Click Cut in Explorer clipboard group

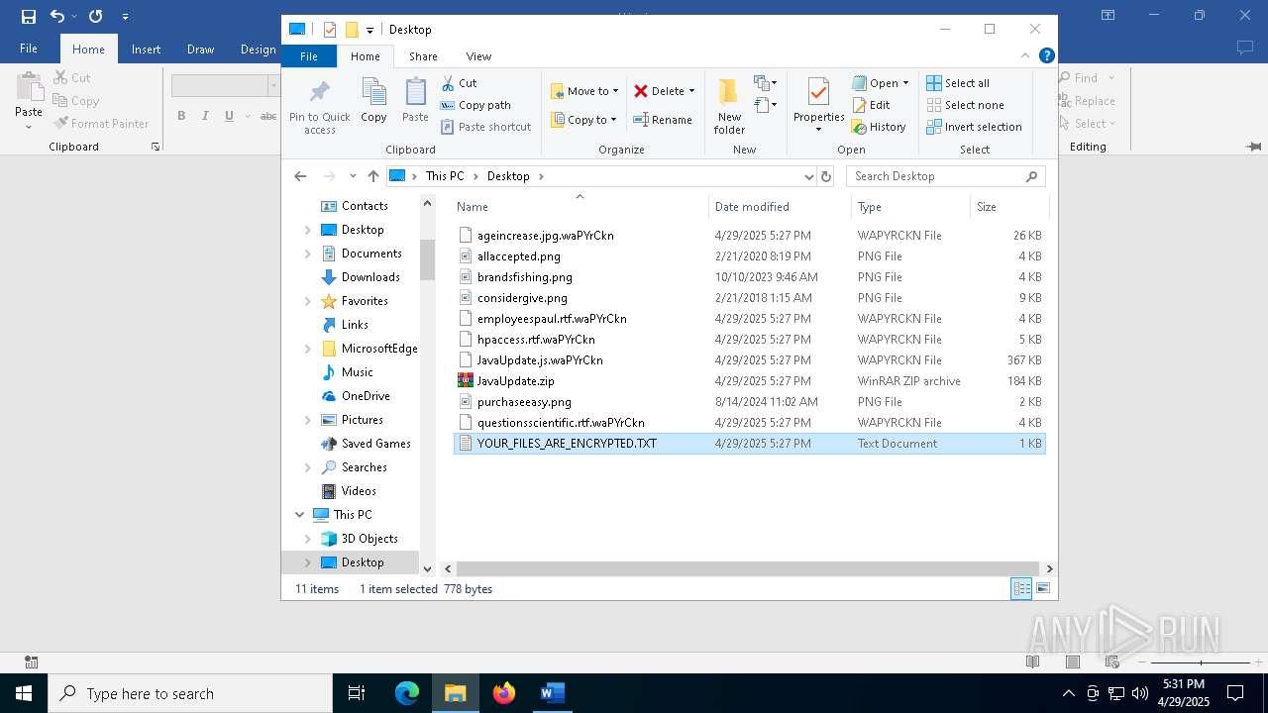tap(459, 83)
